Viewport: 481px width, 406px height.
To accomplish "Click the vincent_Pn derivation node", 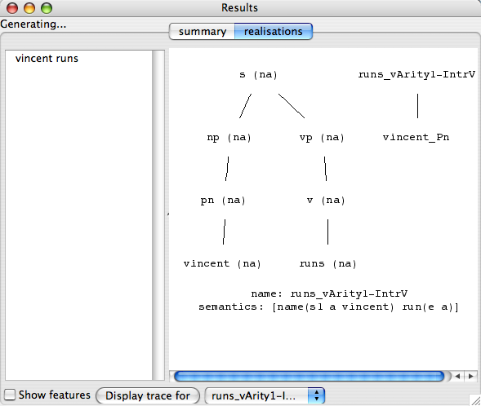I will (416, 137).
